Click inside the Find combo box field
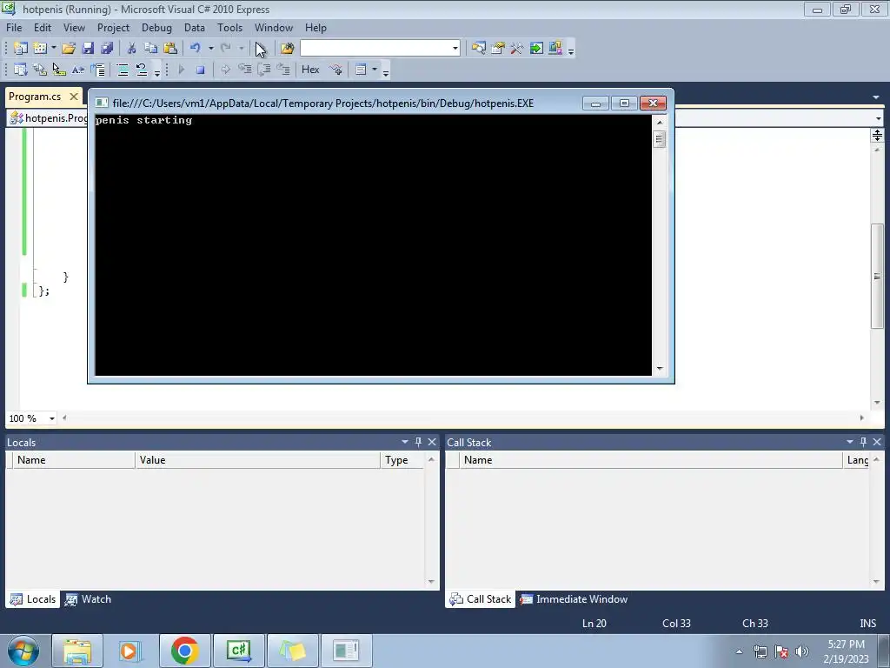This screenshot has width=890, height=668. (x=375, y=49)
